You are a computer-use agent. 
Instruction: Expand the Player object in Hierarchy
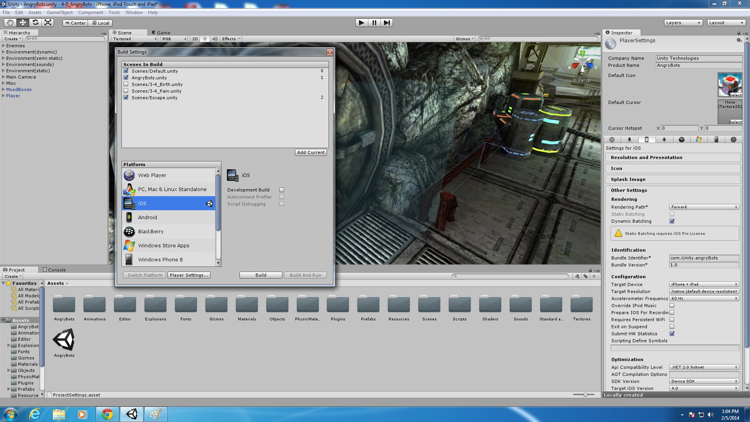pos(3,96)
